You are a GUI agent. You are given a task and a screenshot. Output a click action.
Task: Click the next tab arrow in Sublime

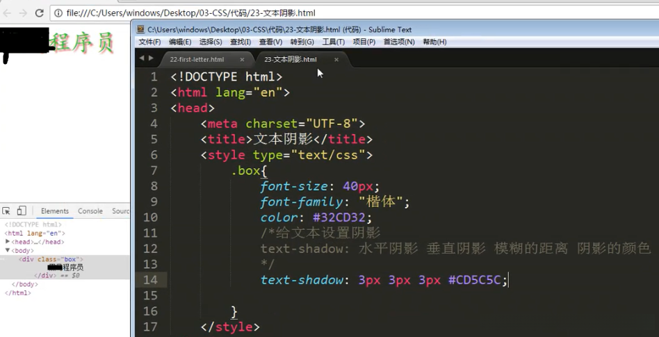(151, 58)
